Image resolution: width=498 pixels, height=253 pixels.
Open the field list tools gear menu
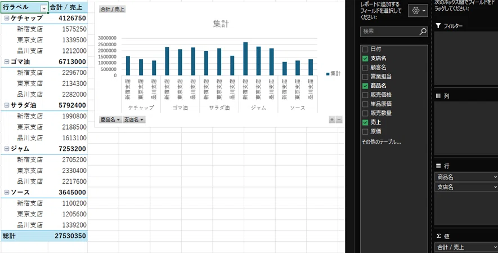pos(418,11)
